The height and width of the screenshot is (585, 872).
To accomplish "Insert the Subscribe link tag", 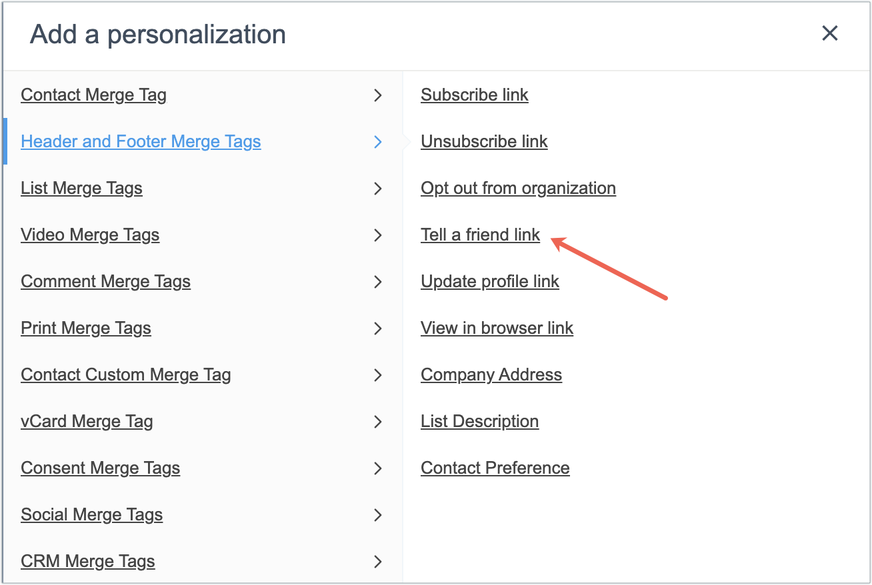I will [475, 95].
